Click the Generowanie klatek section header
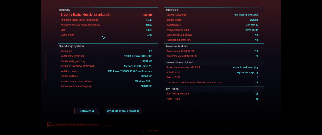This screenshot has height=135, width=322. (x=176, y=46)
